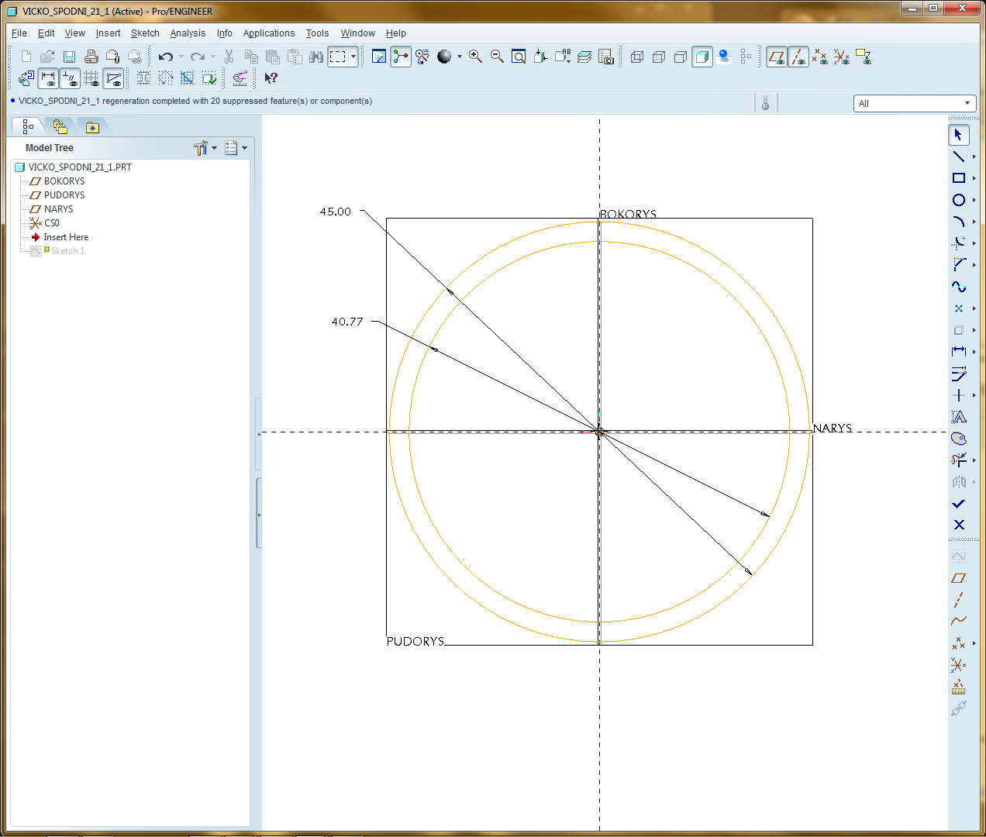Open the File menu
This screenshot has width=986, height=837.
[19, 33]
